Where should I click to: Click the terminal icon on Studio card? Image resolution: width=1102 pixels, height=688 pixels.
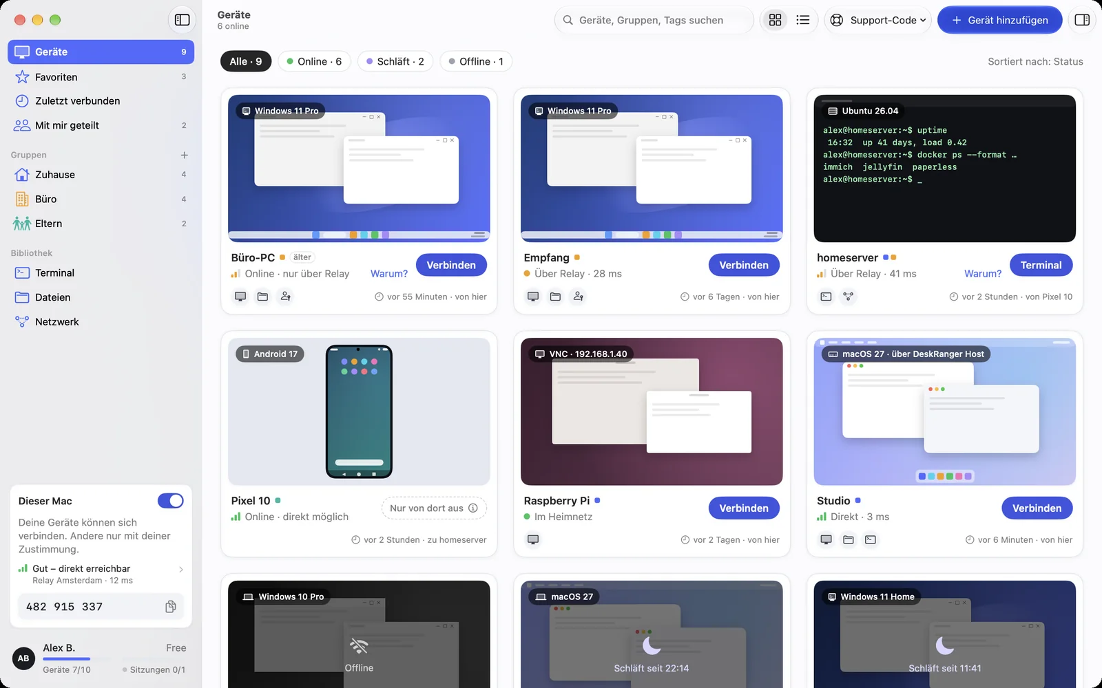tap(871, 539)
